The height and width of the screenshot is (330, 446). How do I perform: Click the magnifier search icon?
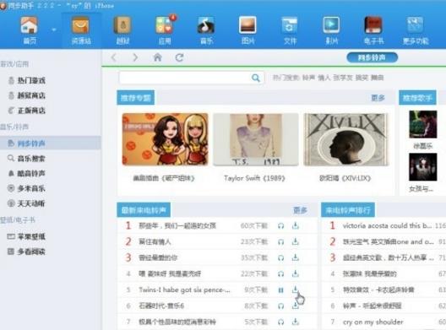(x=256, y=78)
